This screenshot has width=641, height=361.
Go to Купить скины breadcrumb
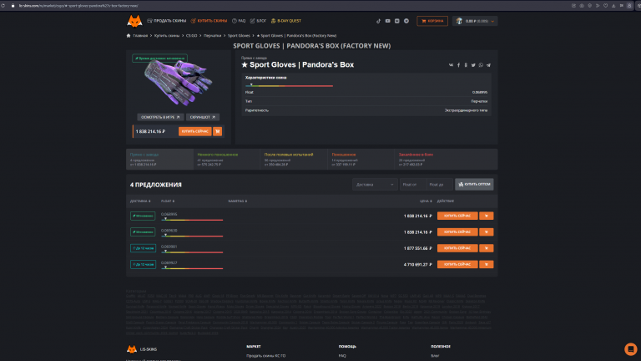tap(167, 36)
